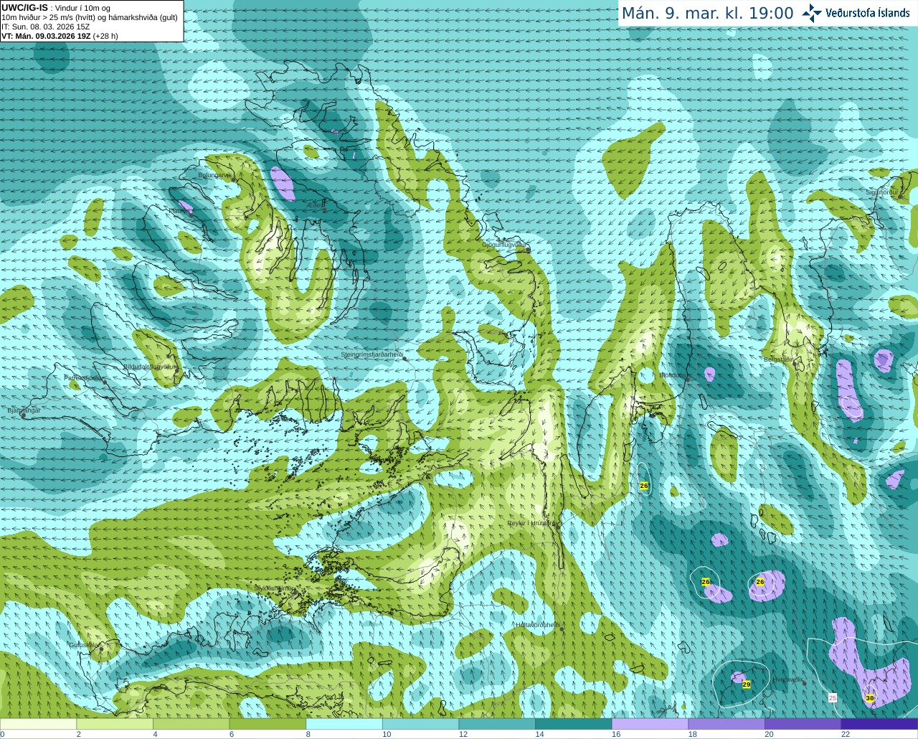The height and width of the screenshot is (739, 918).
Task: Click the station dot at Æðey
Action: coord(326,209)
